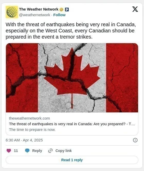Click the Copy link text
The height and width of the screenshot is (171, 144).
coord(64,151)
